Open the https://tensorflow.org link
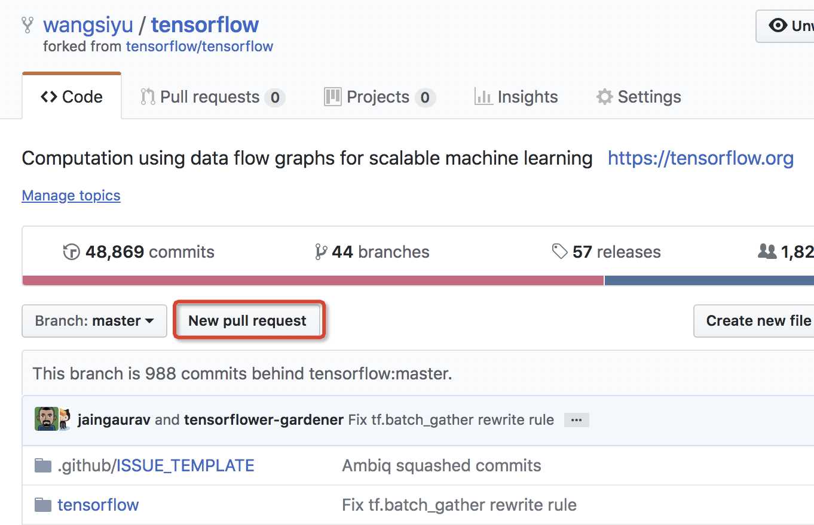The width and height of the screenshot is (814, 525). click(700, 158)
